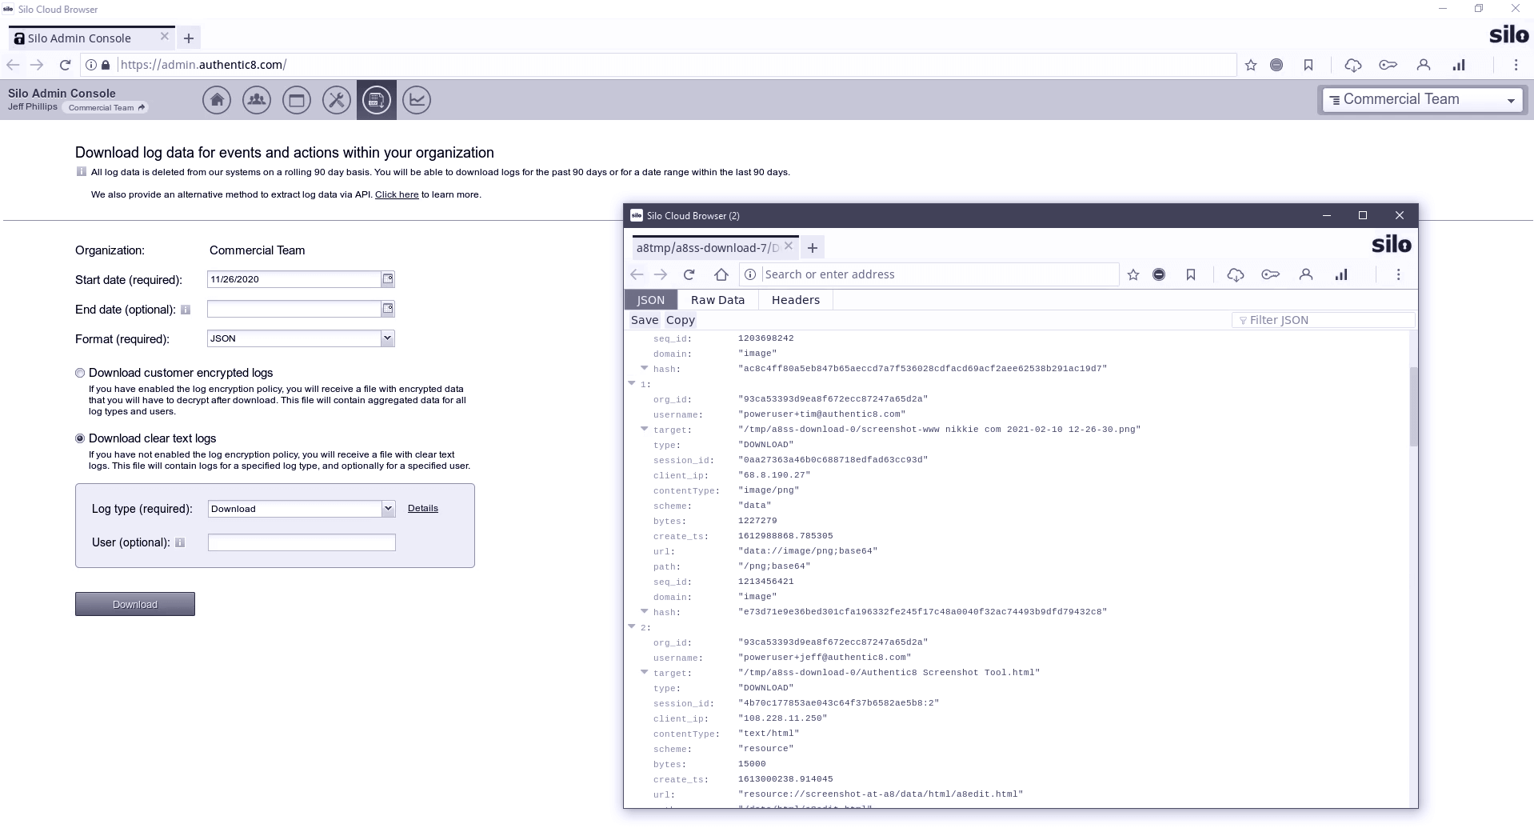Open the wrench and screwdriver tools icon

[x=337, y=100]
